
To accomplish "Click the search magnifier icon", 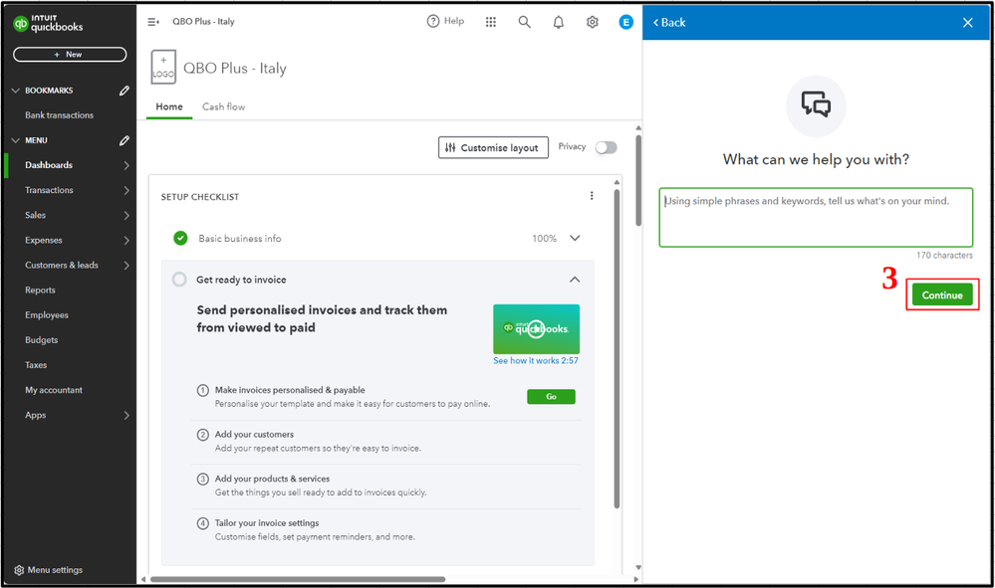I will pos(524,22).
